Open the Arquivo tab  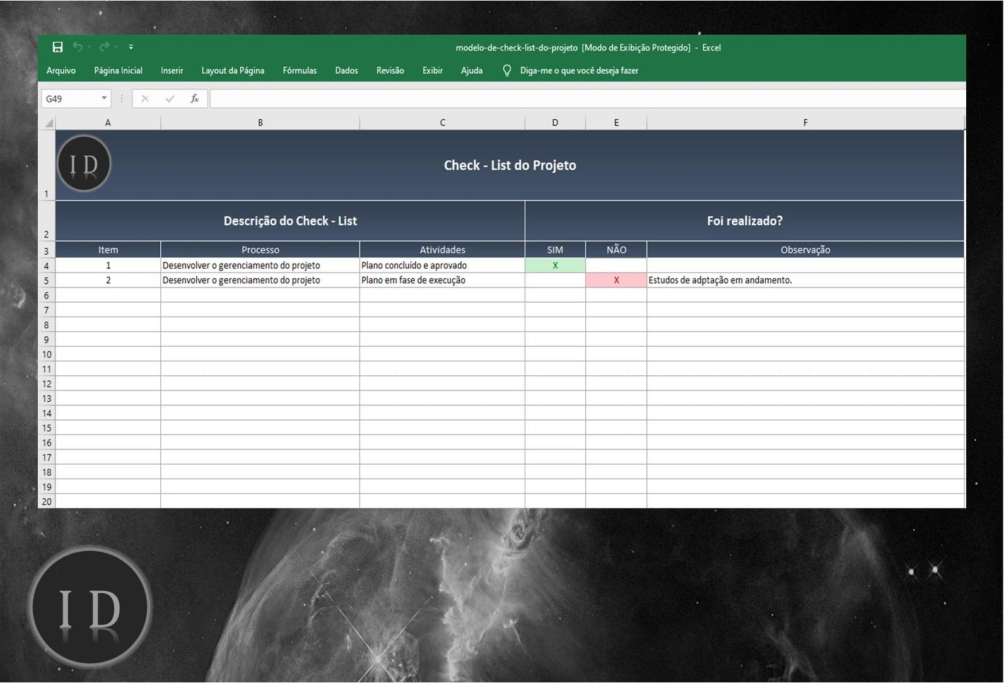(x=61, y=71)
